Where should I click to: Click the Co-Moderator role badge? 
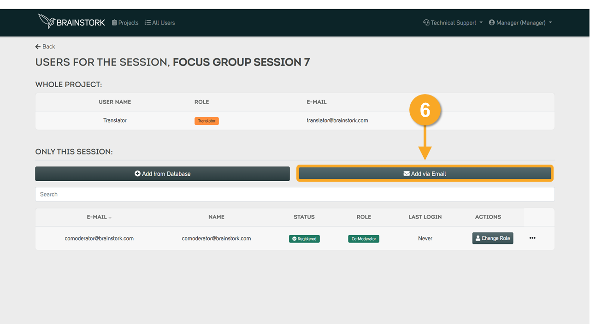[x=364, y=239]
